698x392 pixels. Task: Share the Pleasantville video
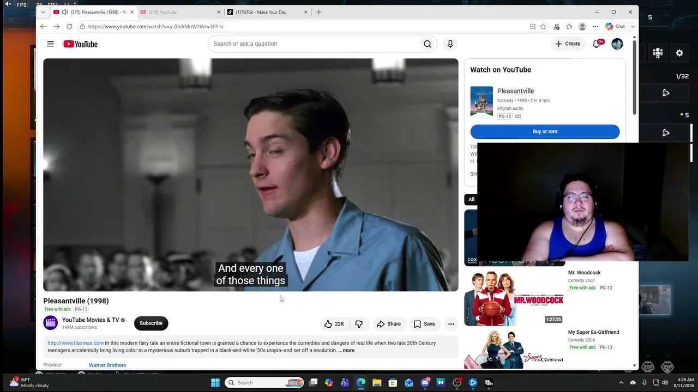(389, 324)
